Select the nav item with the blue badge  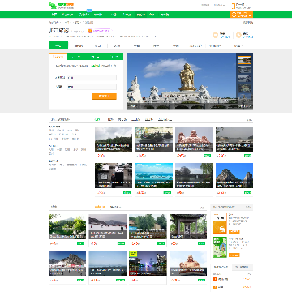[x=84, y=15]
